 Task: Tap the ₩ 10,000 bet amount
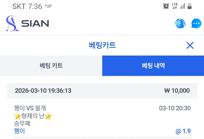click(177, 91)
